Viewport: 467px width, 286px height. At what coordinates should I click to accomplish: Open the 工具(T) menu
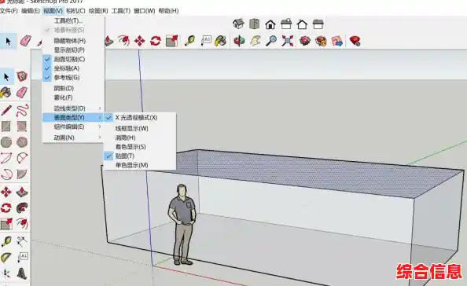point(120,11)
